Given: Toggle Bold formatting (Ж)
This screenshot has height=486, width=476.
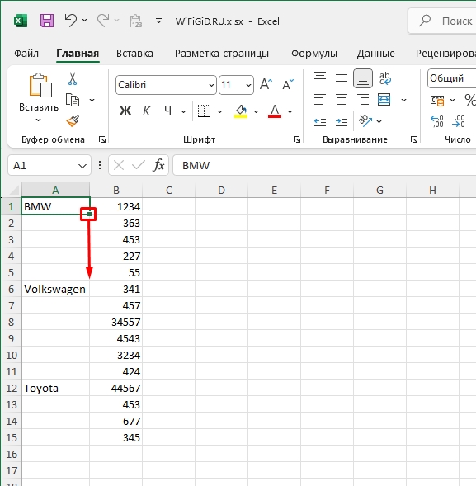Looking at the screenshot, I should point(125,111).
